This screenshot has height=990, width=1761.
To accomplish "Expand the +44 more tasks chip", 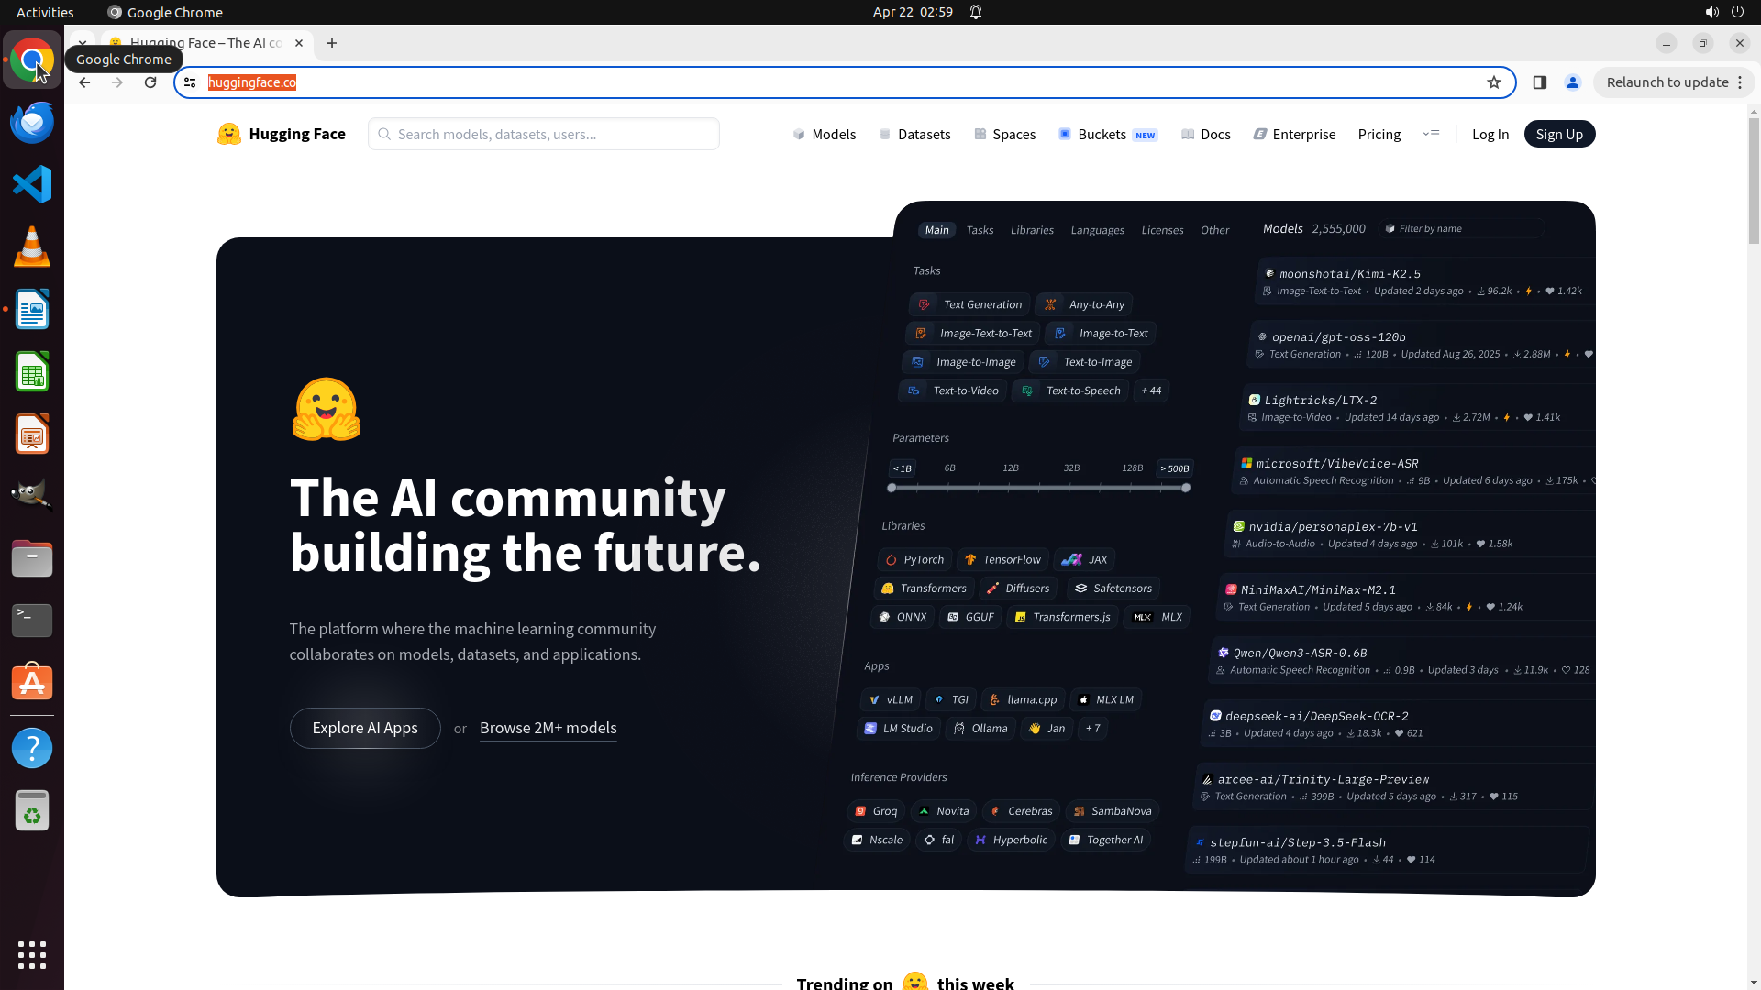I will [1150, 390].
